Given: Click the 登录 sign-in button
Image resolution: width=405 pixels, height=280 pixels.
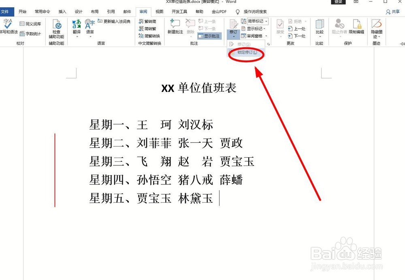Looking at the screenshot, I should tap(338, 2).
